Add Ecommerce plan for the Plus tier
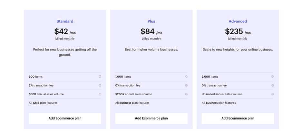 pos(151,118)
